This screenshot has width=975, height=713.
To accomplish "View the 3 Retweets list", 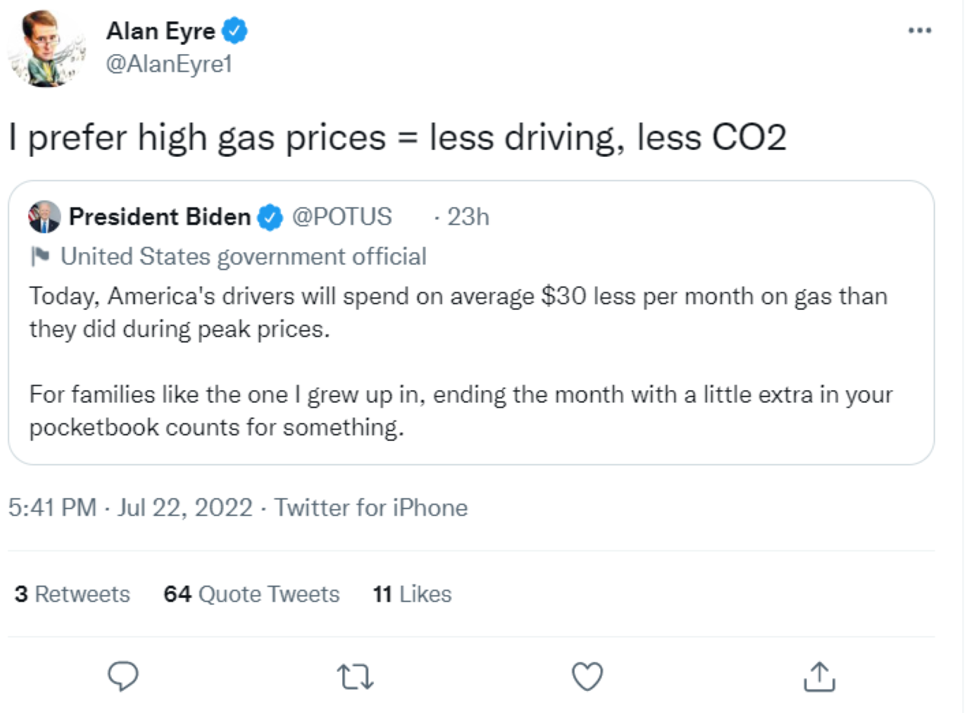I will pos(72,594).
